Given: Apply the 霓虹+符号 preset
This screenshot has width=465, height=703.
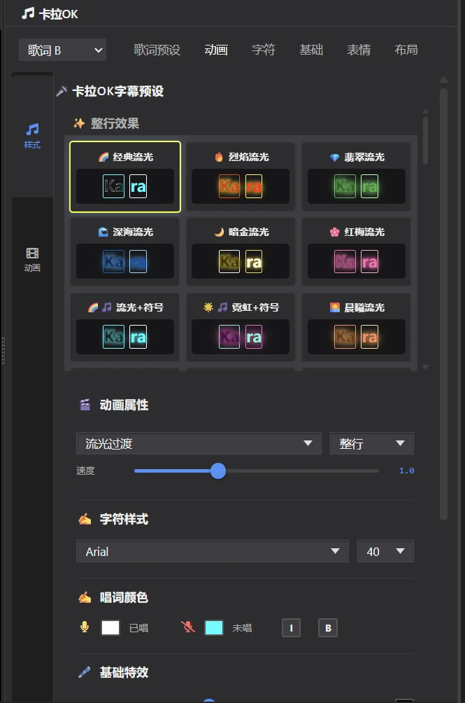Looking at the screenshot, I should pyautogui.click(x=241, y=327).
